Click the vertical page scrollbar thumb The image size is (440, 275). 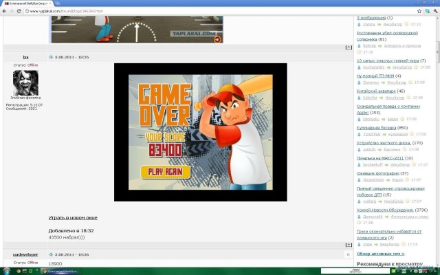tap(438, 52)
